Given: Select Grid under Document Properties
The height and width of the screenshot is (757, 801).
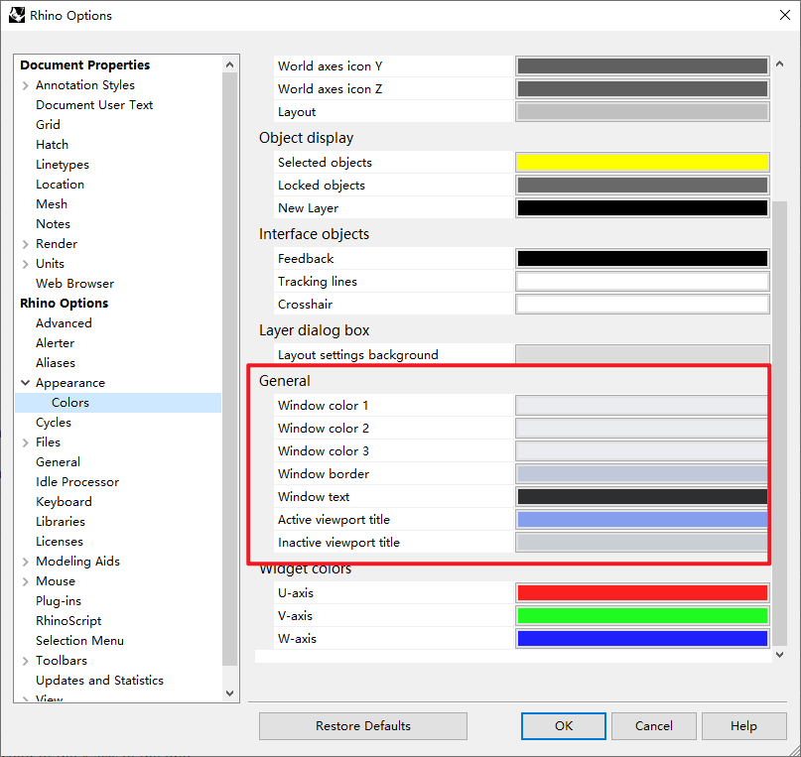Looking at the screenshot, I should (48, 124).
